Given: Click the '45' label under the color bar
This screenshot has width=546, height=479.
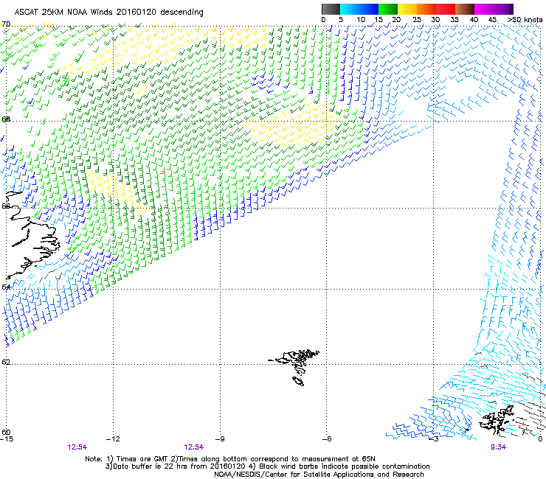Looking at the screenshot, I should tap(492, 19).
